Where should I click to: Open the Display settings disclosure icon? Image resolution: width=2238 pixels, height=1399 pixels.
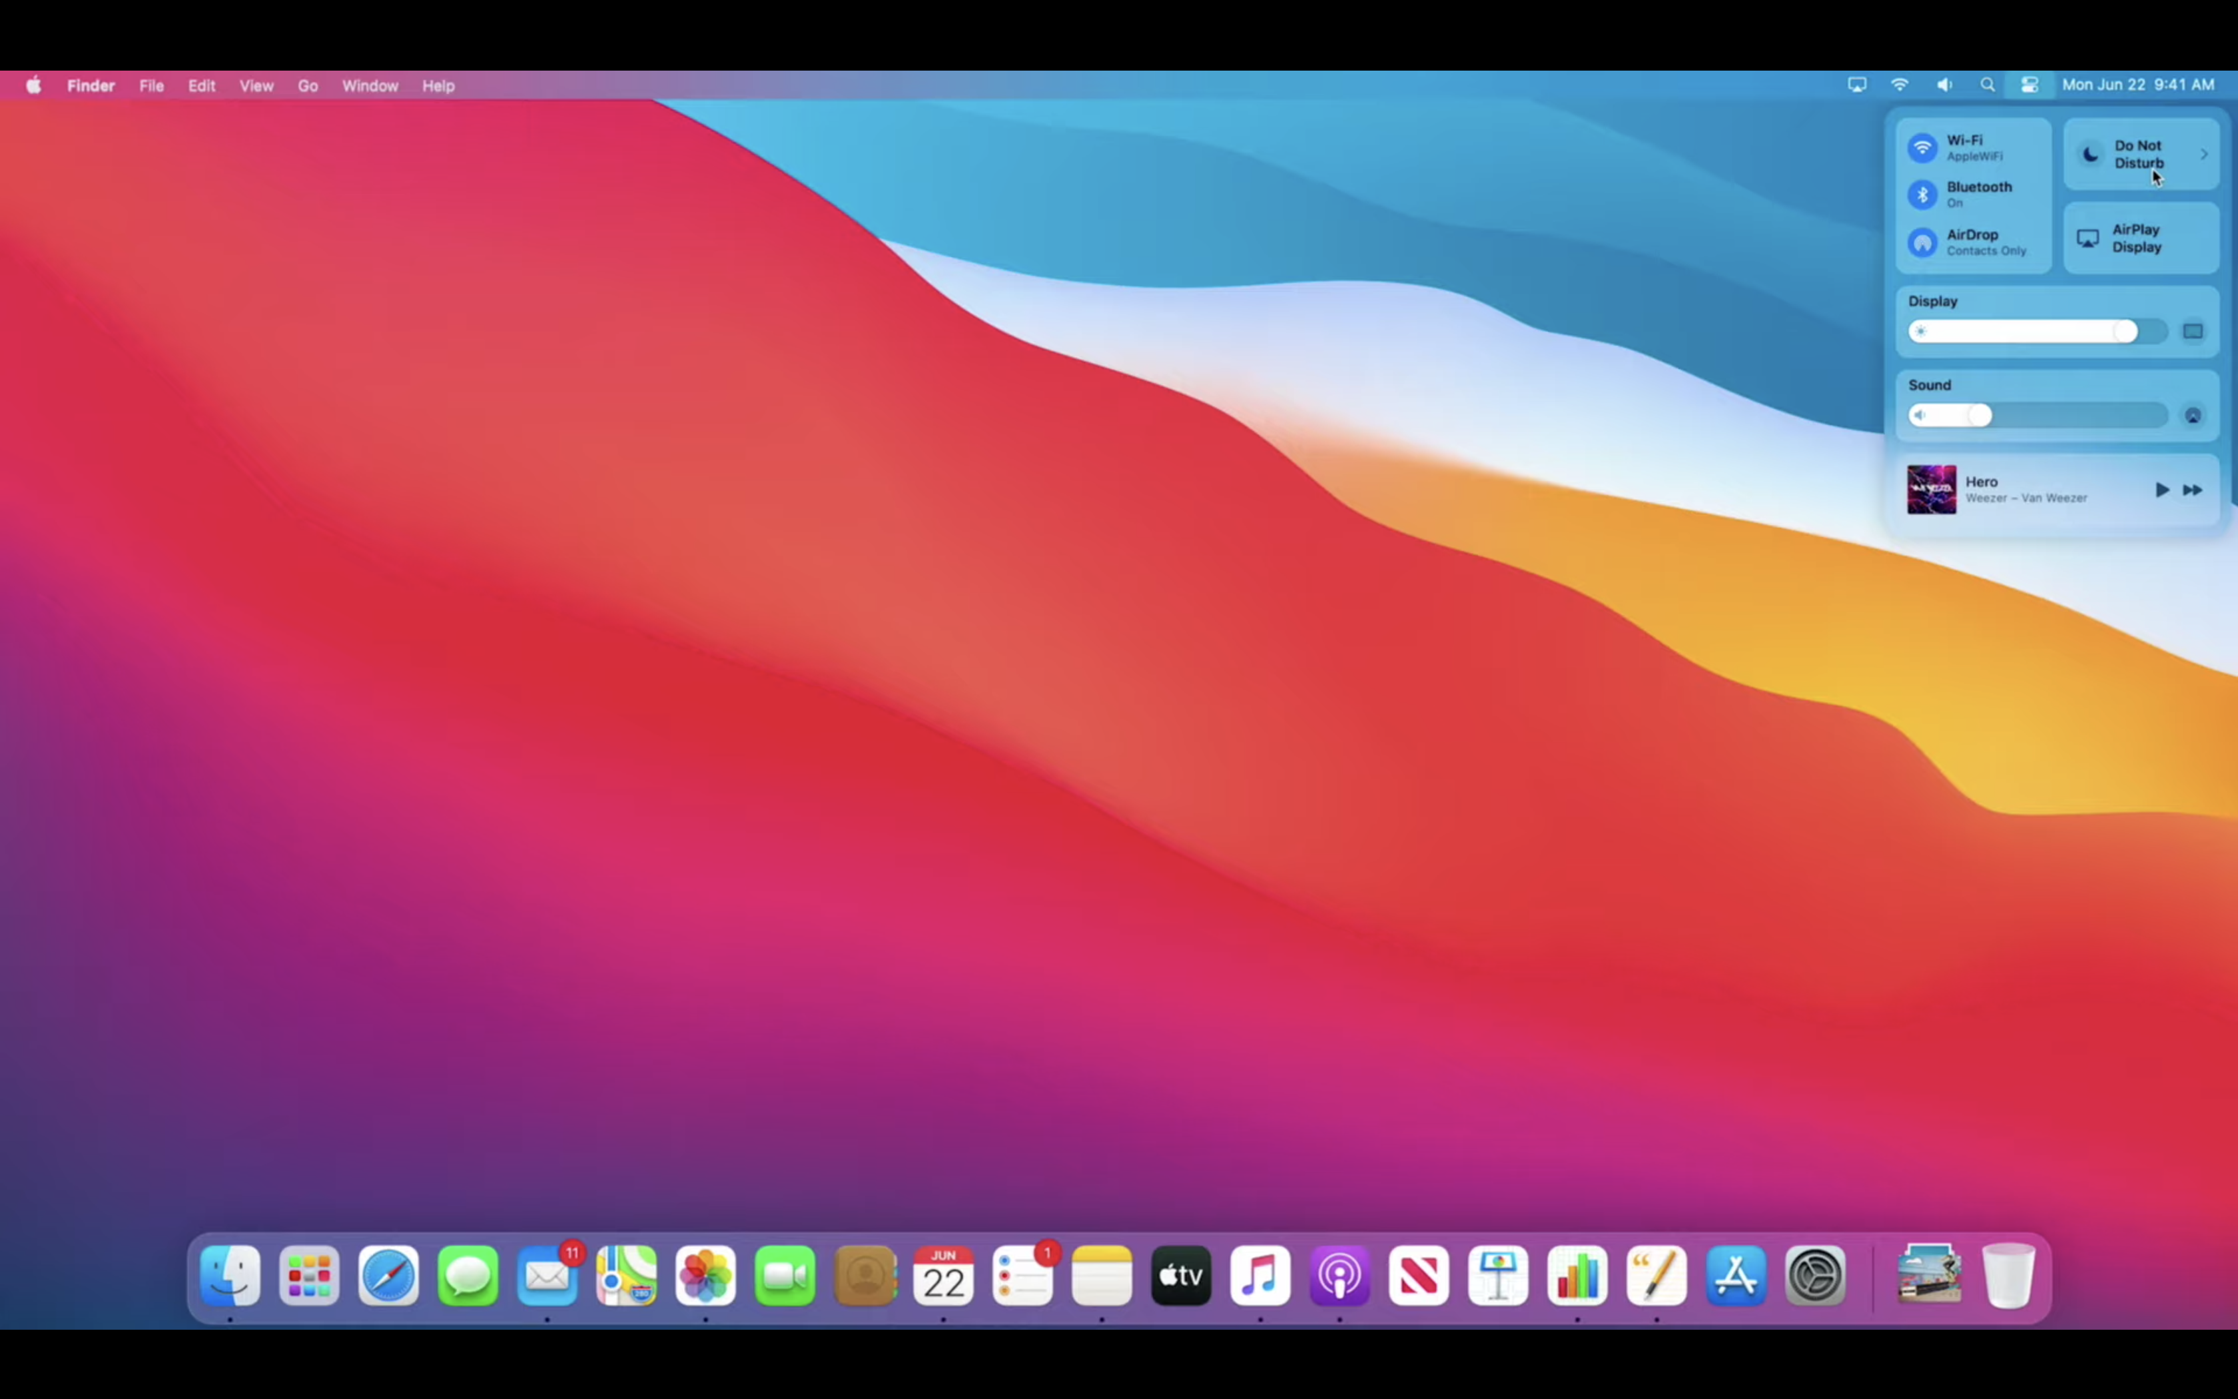2193,331
